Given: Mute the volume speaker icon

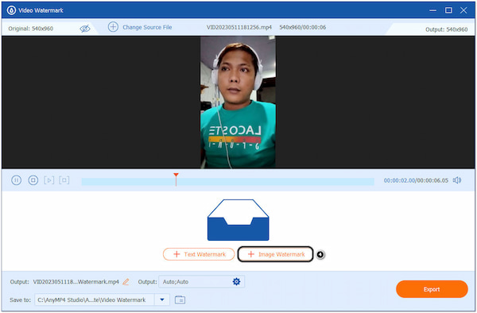Looking at the screenshot, I should tap(457, 180).
